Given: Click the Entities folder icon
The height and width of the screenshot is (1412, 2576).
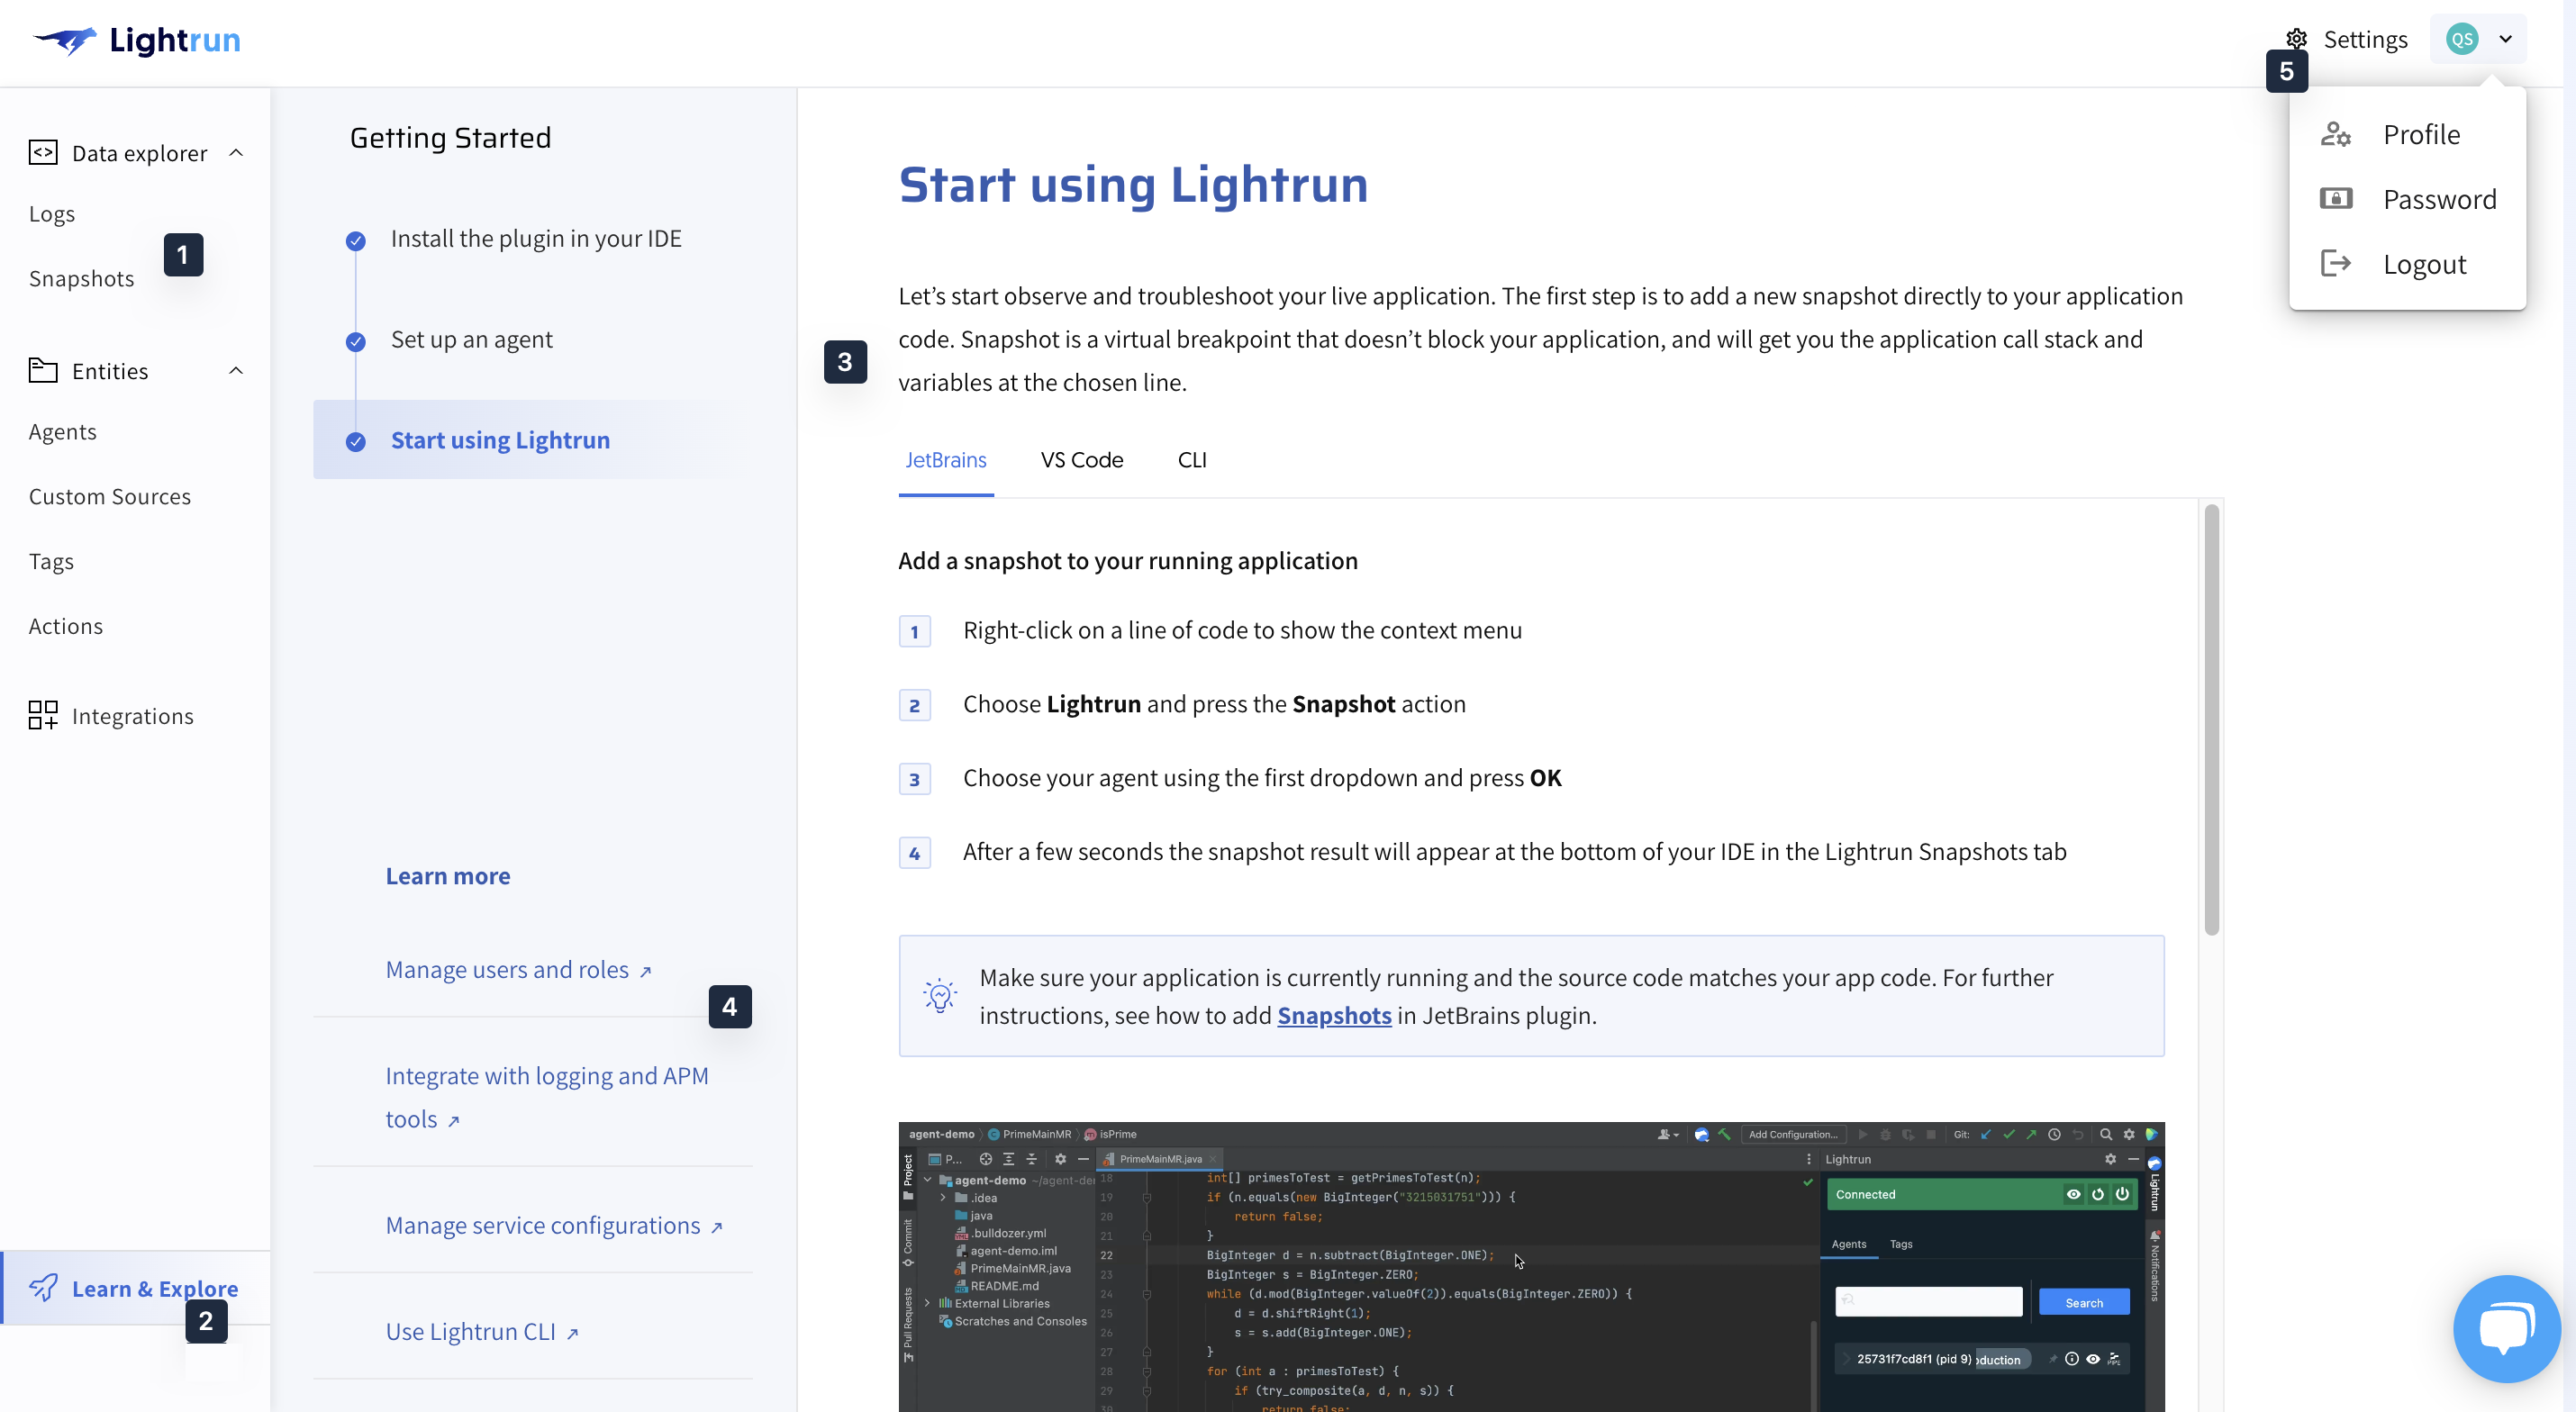Looking at the screenshot, I should [43, 371].
